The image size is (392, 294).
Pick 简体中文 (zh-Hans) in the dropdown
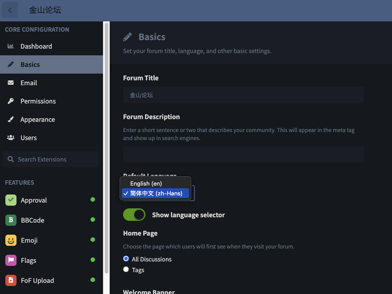[x=156, y=194]
